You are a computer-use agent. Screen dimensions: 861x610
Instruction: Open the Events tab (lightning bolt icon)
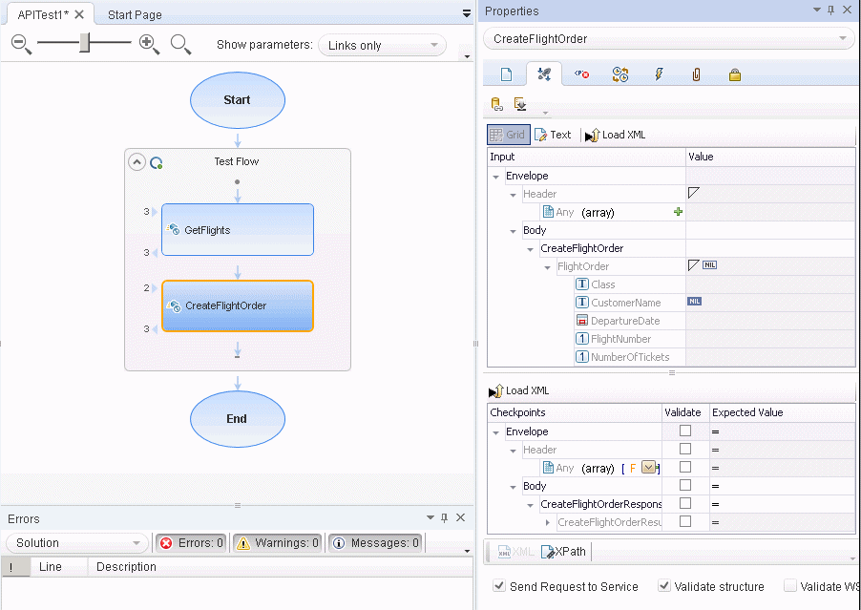(x=658, y=74)
